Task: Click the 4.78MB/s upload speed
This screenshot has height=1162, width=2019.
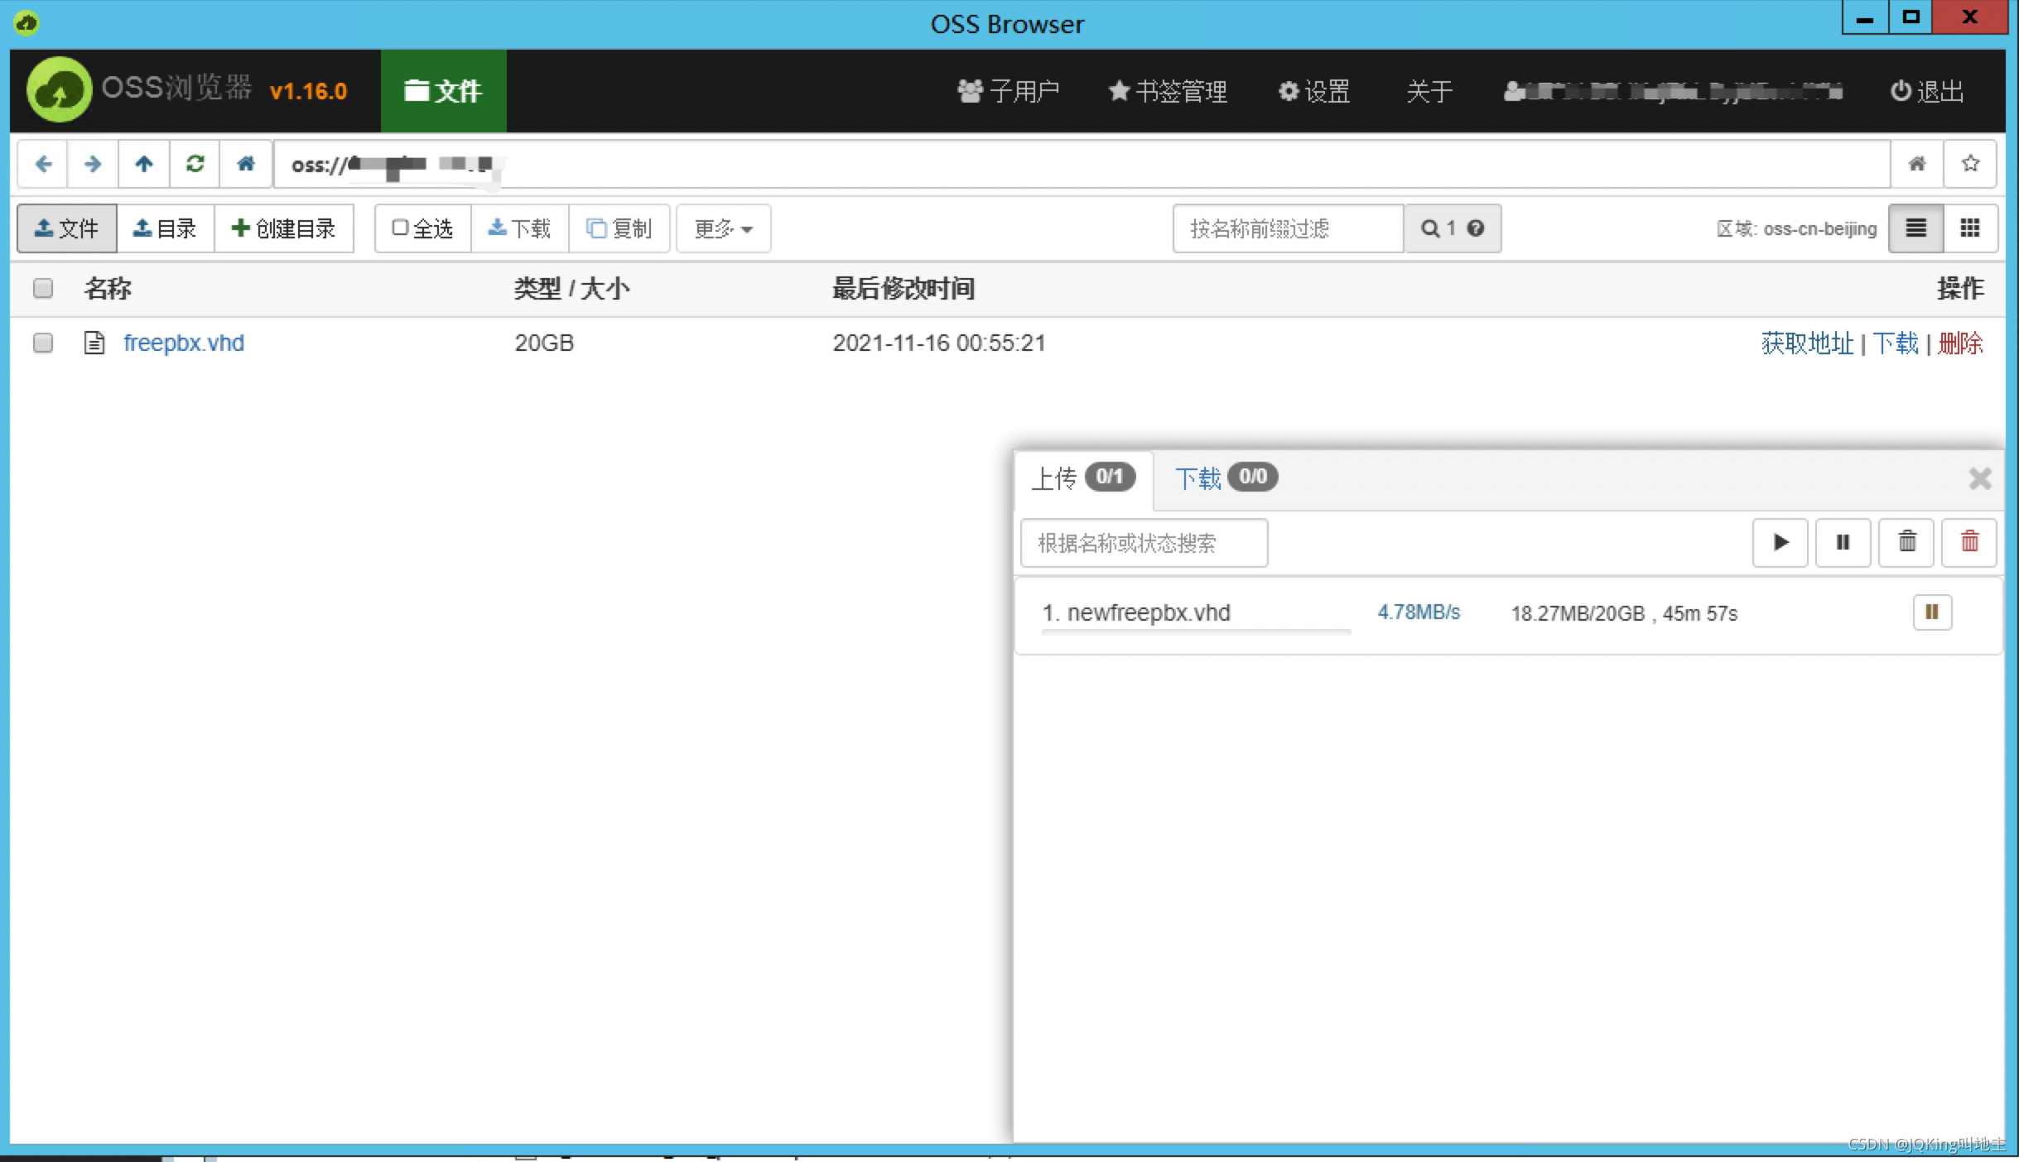Action: (1419, 612)
